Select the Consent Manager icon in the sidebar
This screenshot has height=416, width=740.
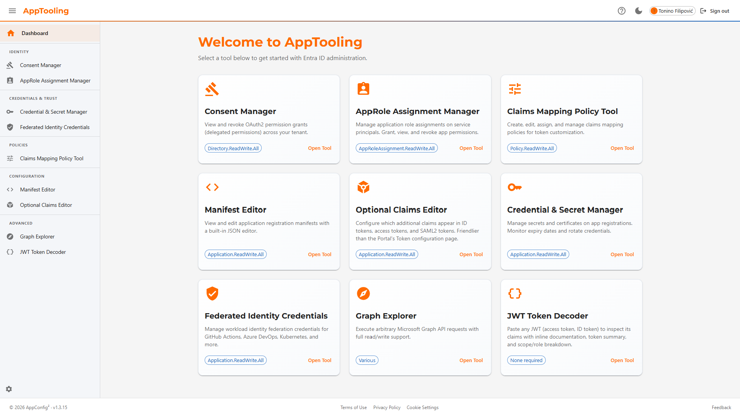tap(10, 65)
